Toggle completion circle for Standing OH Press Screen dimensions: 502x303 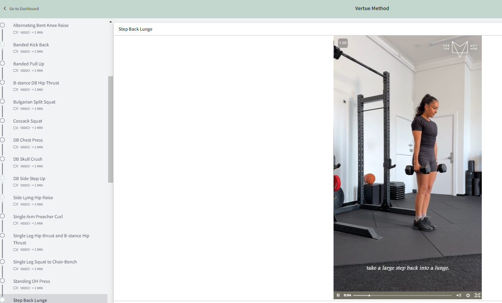point(2,281)
